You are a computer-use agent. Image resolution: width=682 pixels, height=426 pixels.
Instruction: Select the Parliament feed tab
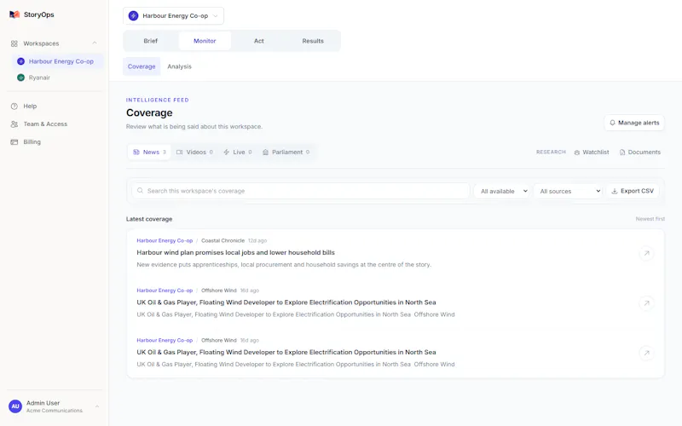(x=286, y=153)
